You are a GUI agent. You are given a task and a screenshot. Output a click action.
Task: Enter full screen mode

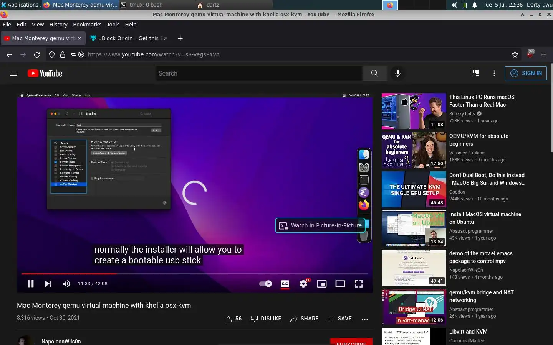click(359, 284)
